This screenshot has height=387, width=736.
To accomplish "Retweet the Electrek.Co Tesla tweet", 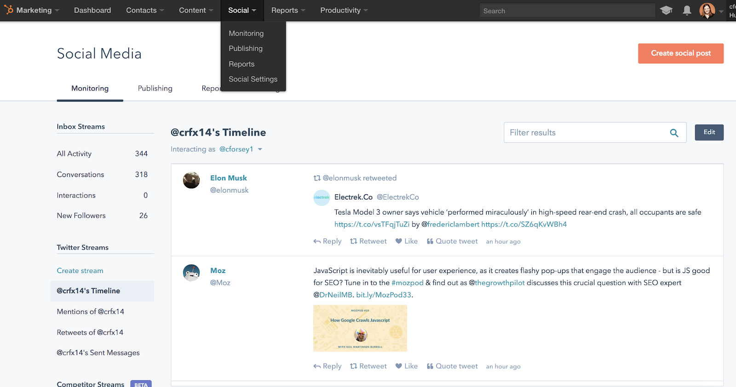I will [x=368, y=241].
